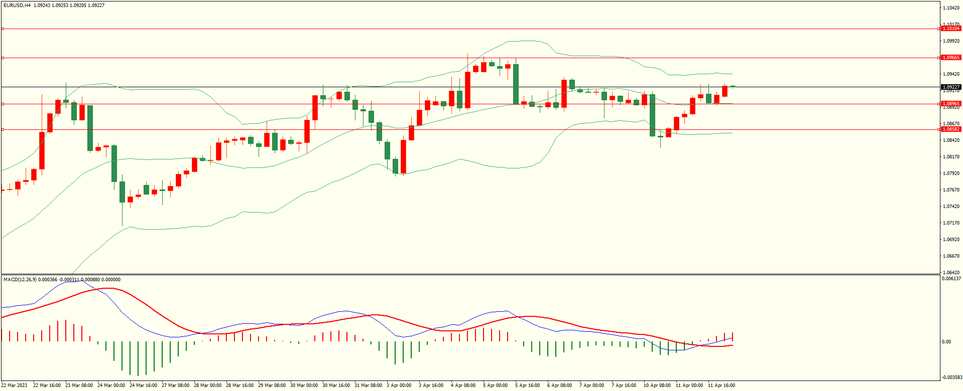Click the 1.08420 price axis label
The image size is (963, 391).
coord(951,140)
